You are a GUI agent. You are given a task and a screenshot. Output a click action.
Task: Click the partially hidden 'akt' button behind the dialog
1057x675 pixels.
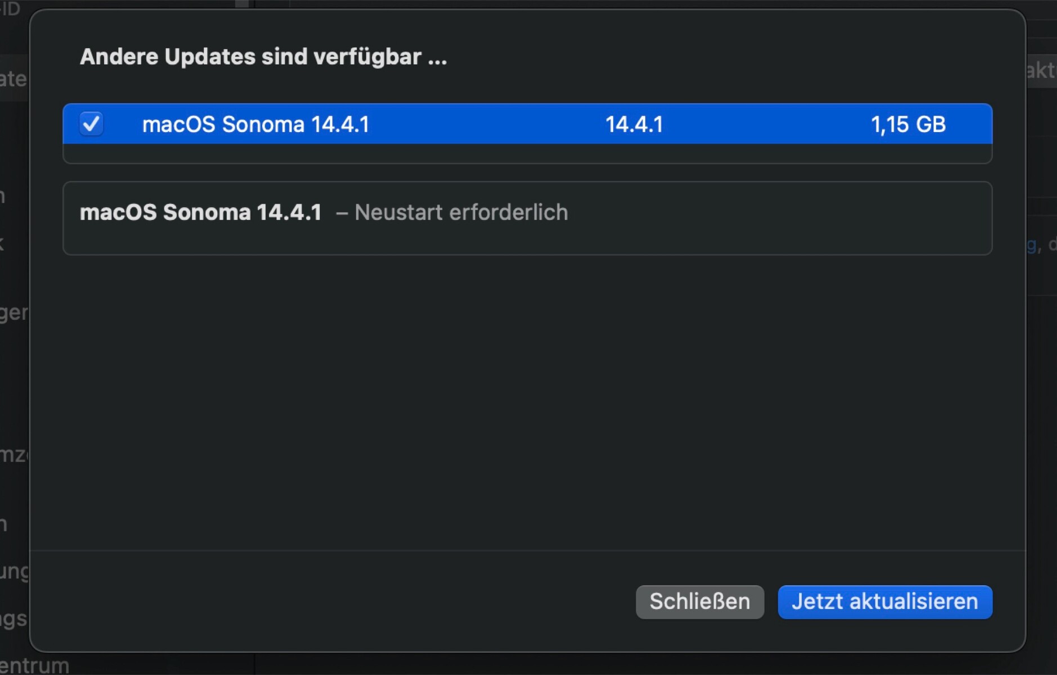coord(1041,71)
